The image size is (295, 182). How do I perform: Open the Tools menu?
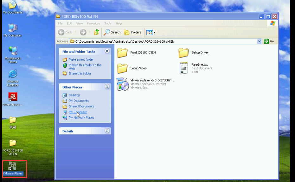(108, 23)
